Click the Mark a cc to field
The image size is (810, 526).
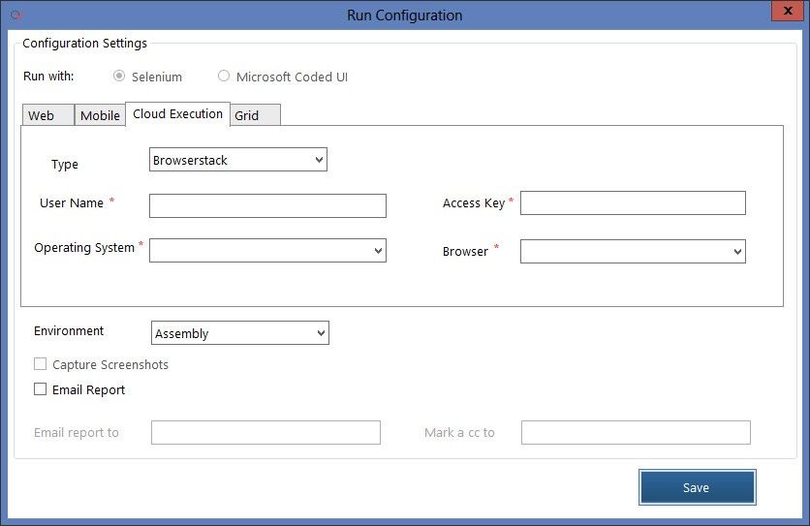636,432
